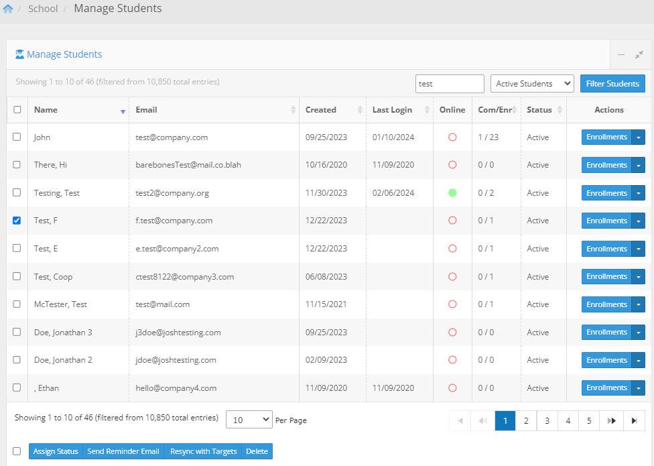Check the box for There, Hi
This screenshot has height=466, width=654.
click(17, 164)
